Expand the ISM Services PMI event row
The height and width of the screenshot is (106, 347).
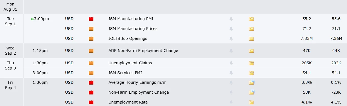click(x=185, y=73)
